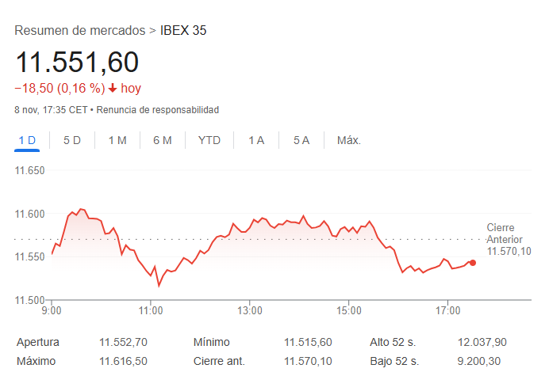Open the 6 M chart tab
The height and width of the screenshot is (376, 549).
pyautogui.click(x=163, y=140)
